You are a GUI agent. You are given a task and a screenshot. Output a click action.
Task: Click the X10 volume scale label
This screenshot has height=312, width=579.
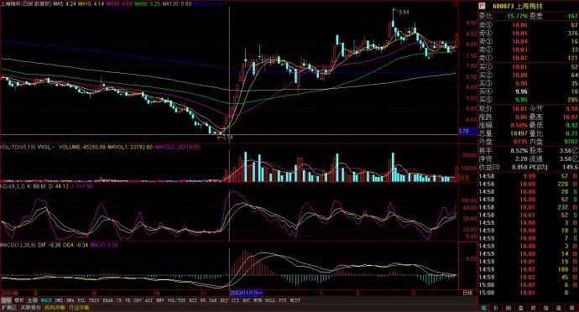[x=464, y=178]
